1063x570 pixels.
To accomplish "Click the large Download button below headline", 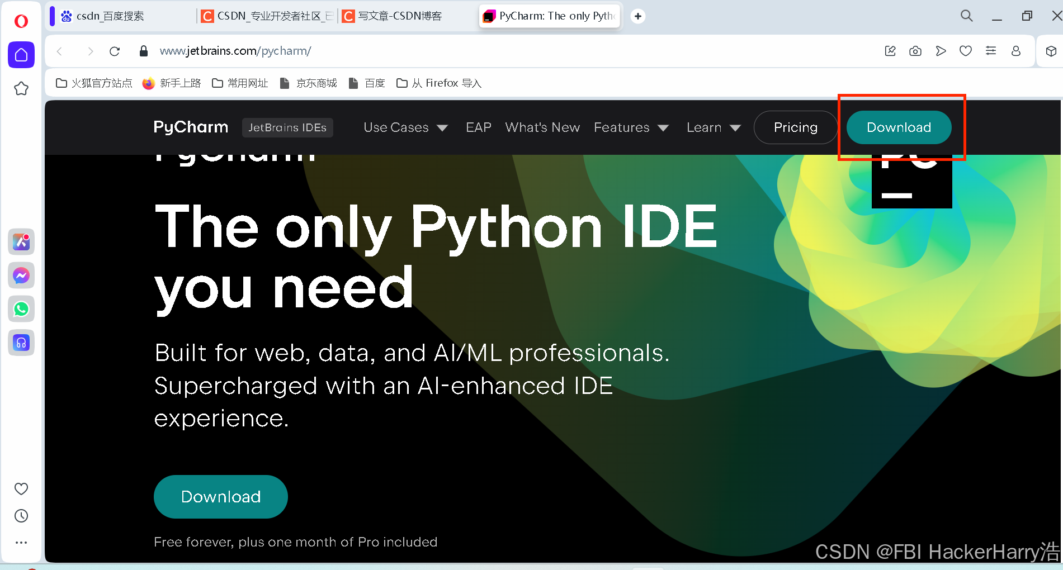I will tap(221, 497).
